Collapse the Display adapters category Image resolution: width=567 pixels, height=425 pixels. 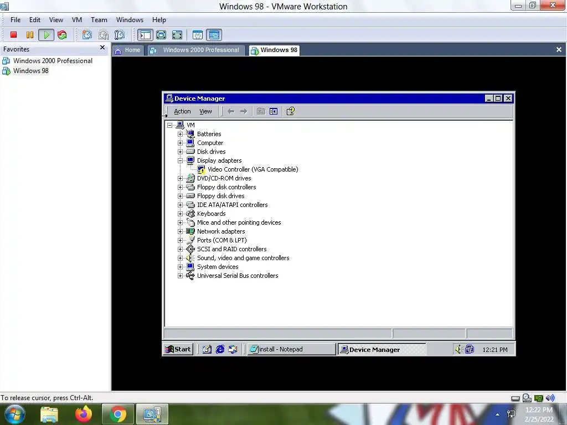(180, 160)
